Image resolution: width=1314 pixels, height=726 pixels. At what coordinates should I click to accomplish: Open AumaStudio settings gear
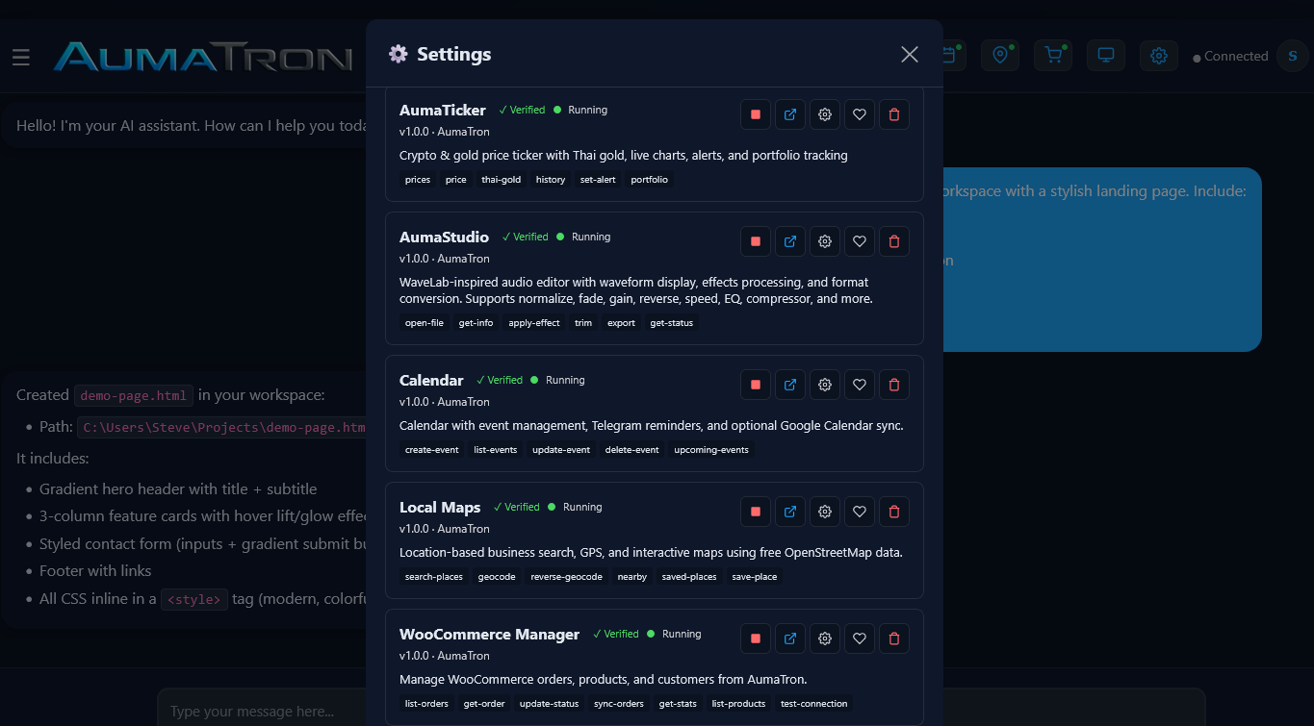(x=825, y=241)
